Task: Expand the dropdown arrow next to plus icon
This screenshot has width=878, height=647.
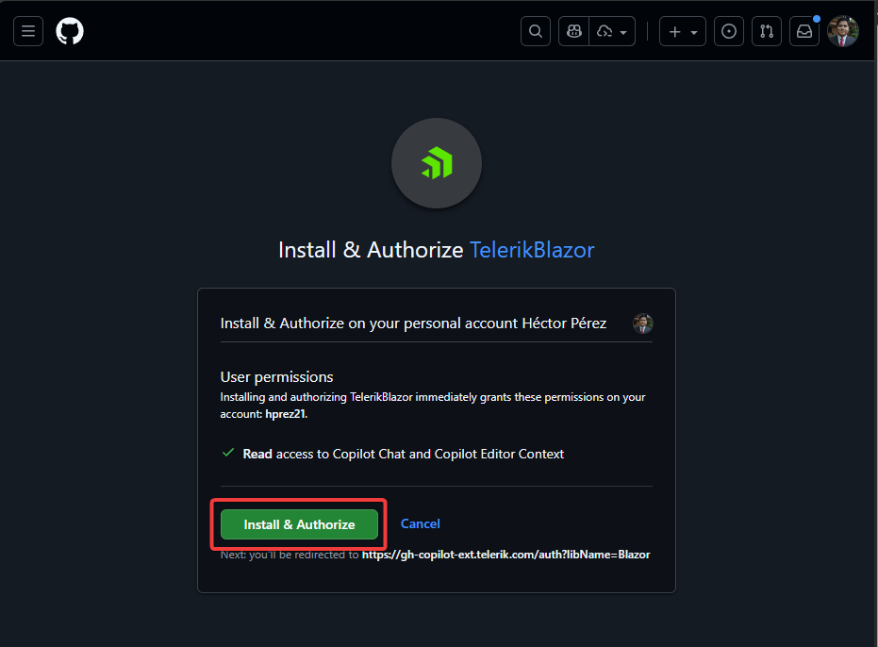Action: pos(691,31)
